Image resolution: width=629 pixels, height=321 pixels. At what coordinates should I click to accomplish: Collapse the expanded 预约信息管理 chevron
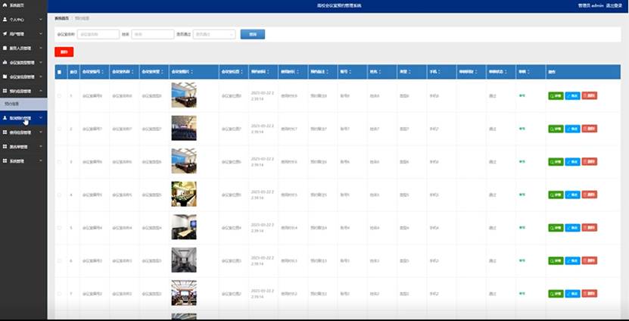click(x=41, y=91)
